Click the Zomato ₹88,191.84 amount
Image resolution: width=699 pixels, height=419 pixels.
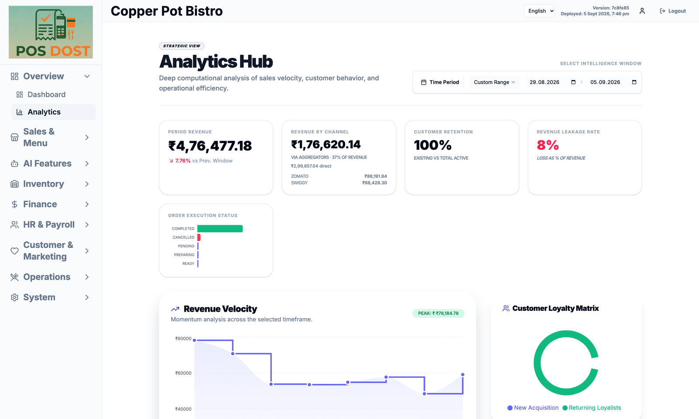(376, 176)
